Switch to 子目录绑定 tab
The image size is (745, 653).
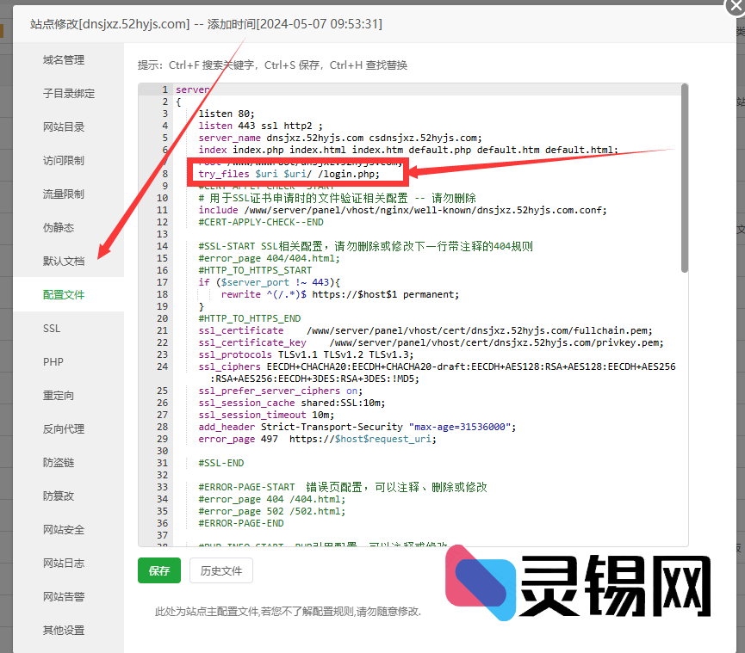tap(69, 94)
